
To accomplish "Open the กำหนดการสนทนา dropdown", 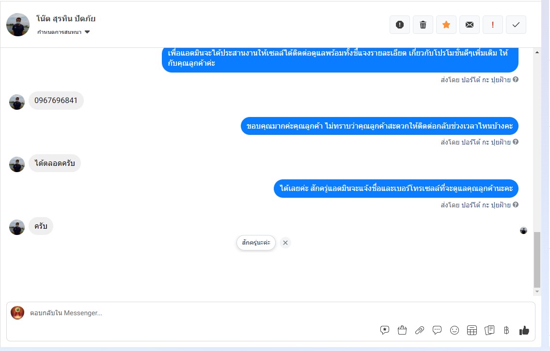I will click(63, 32).
